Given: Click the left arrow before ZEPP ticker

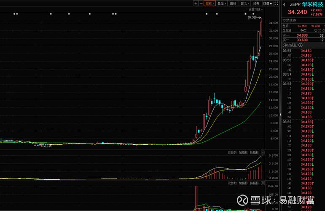Looking at the screenshot, I should (x=283, y=4).
